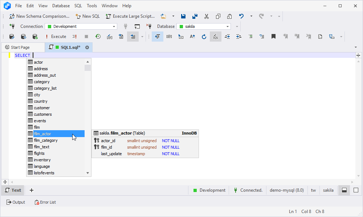Screen dimensions: 363x217
Task: Choose customer from the suggestion list
Action: tap(56, 108)
